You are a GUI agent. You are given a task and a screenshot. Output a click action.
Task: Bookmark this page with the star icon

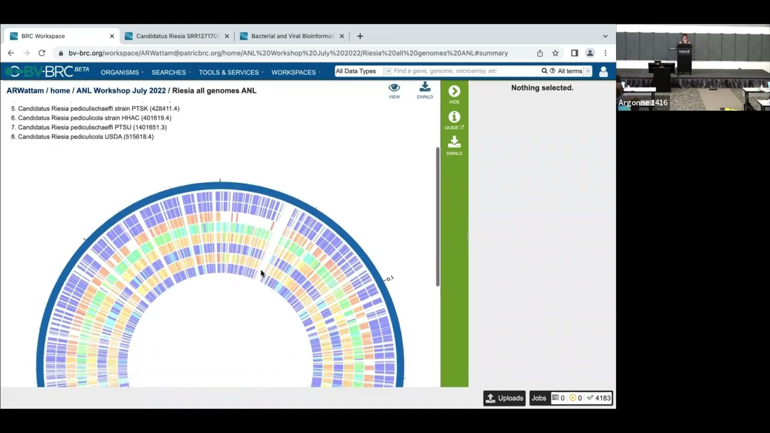pos(555,53)
